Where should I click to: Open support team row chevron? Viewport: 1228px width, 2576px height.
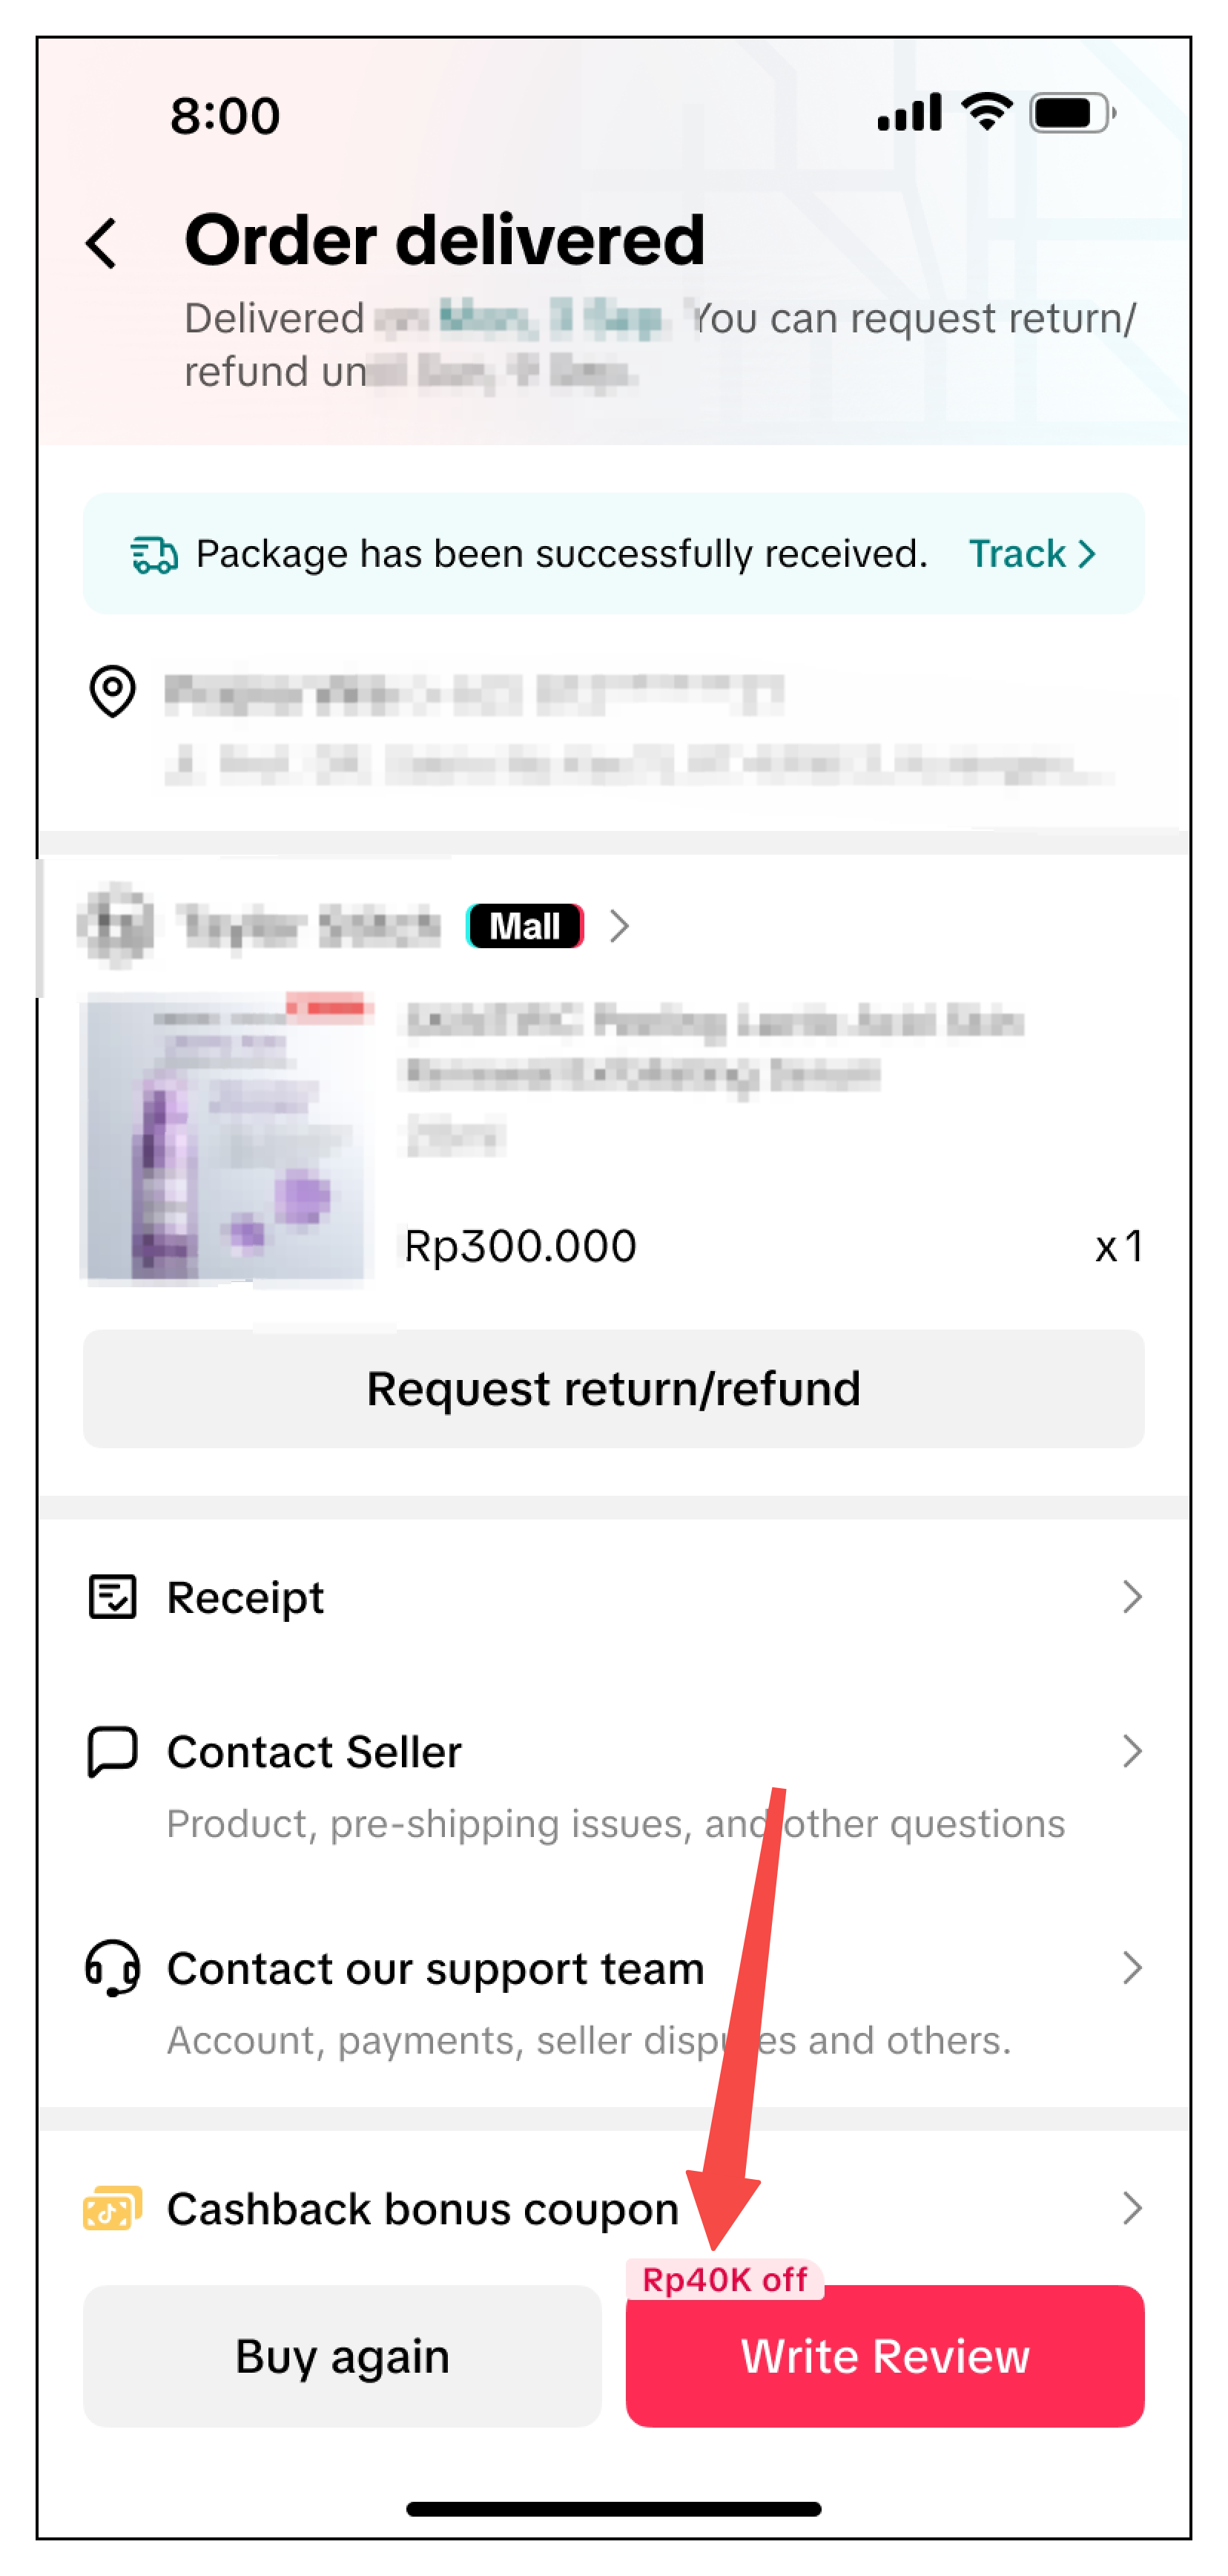[1131, 1967]
